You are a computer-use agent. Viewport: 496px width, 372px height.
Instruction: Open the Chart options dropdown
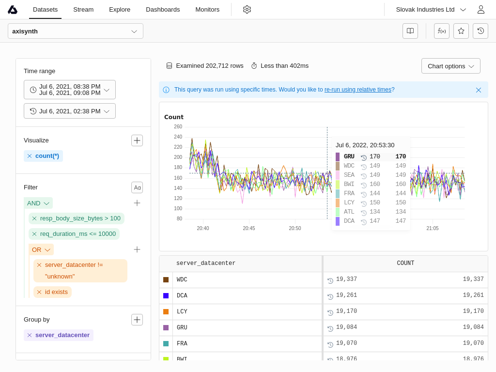[450, 66]
